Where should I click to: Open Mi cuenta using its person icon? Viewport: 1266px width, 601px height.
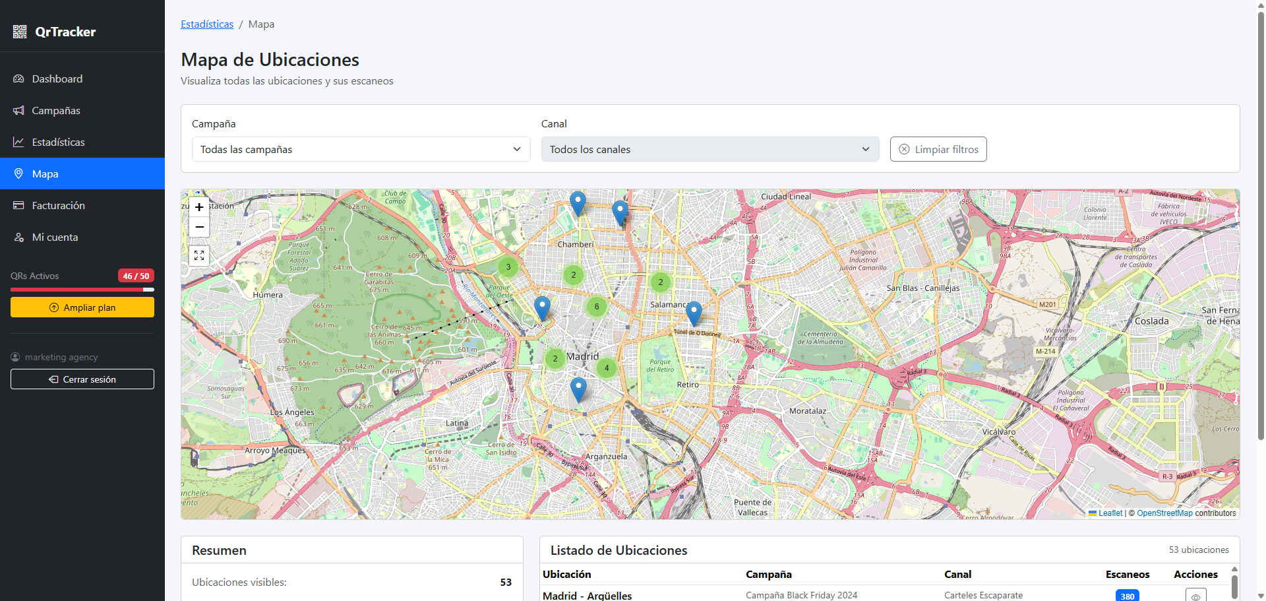[x=18, y=237]
